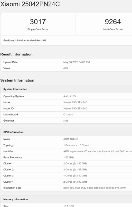Click the System Information table header
The image size is (132, 207).
tap(15, 89)
